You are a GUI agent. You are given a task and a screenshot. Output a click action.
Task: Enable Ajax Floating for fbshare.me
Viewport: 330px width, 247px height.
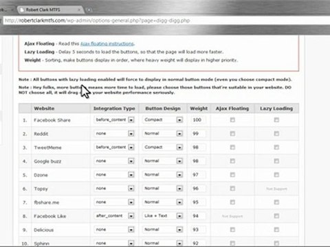[232, 202]
